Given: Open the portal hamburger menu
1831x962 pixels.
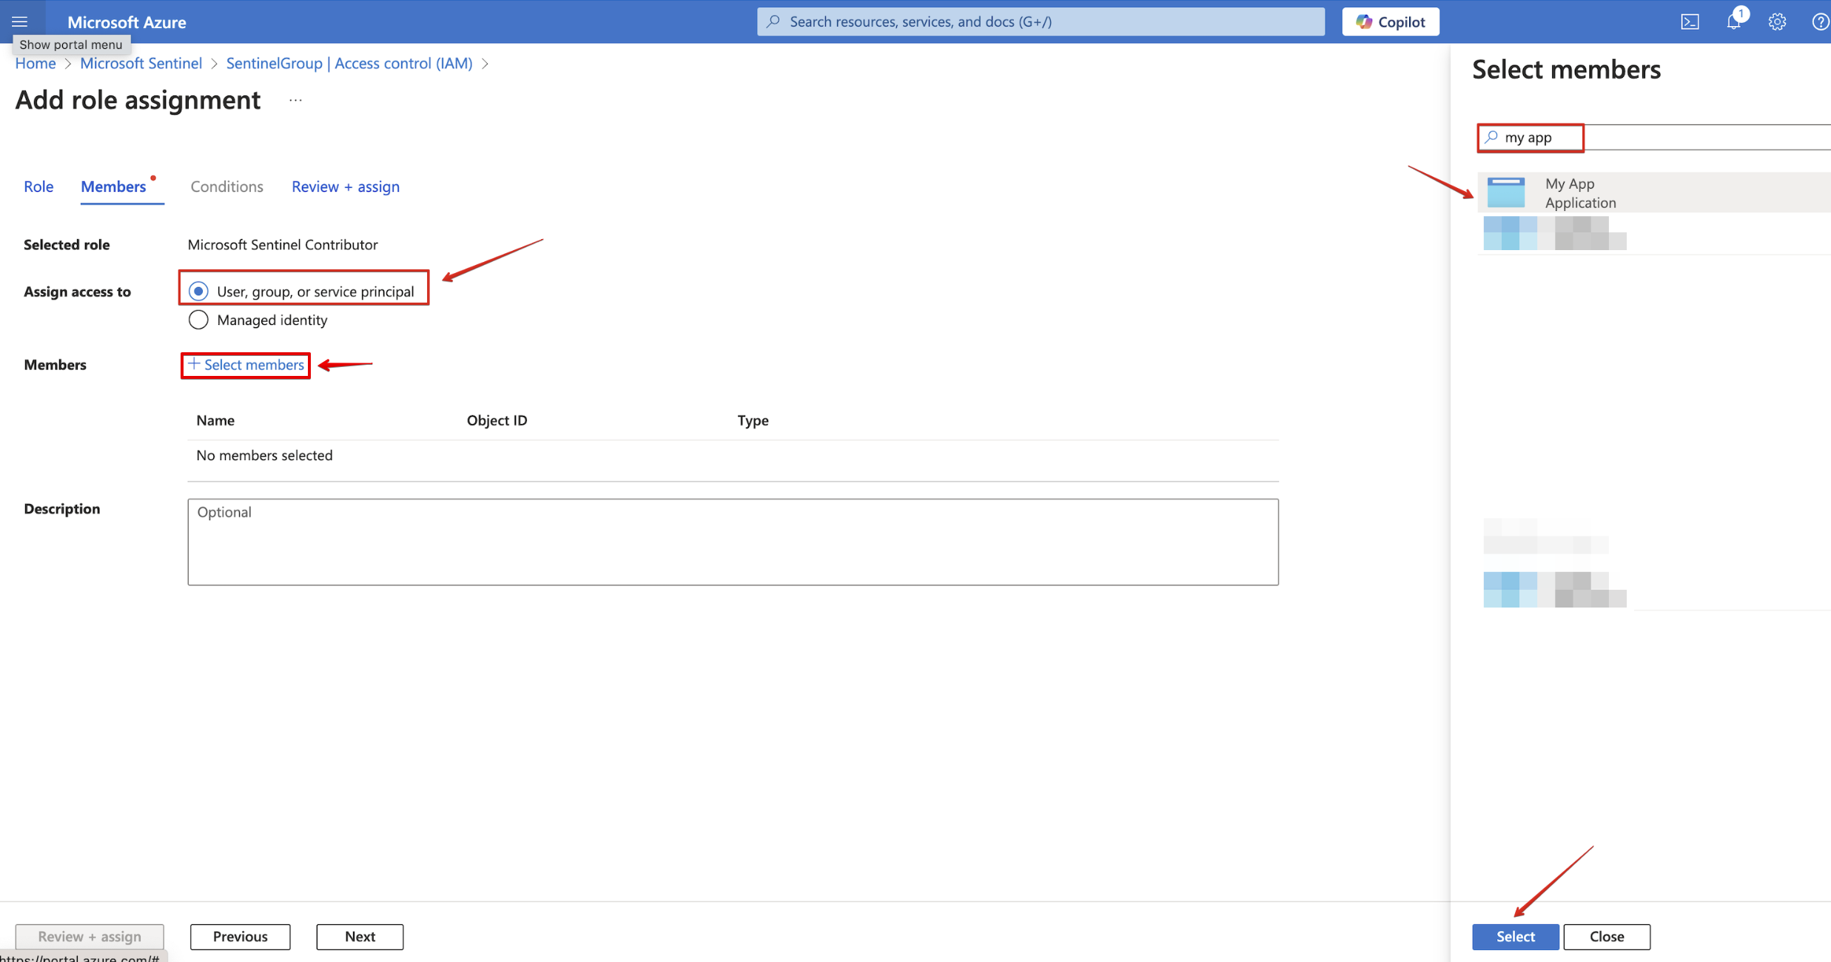Looking at the screenshot, I should [x=20, y=21].
